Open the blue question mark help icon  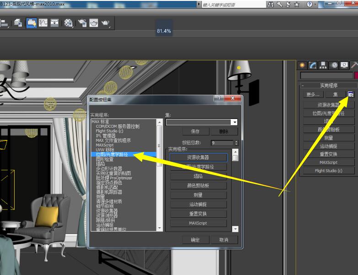pyautogui.click(x=309, y=4)
